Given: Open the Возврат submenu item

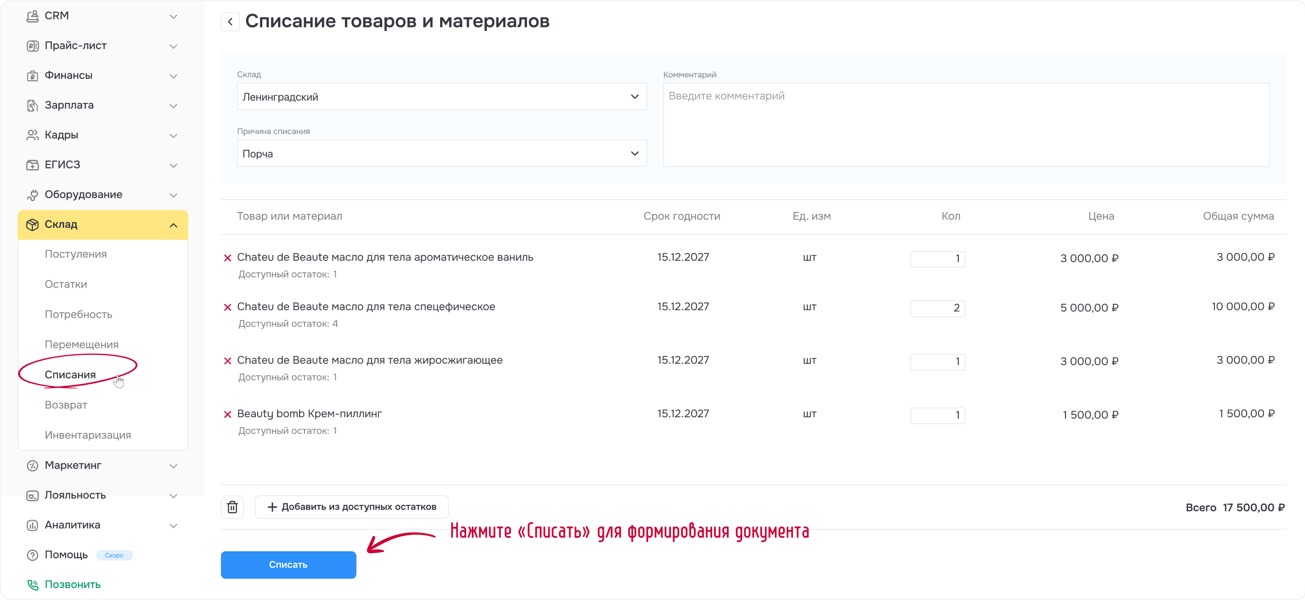Looking at the screenshot, I should 66,405.
